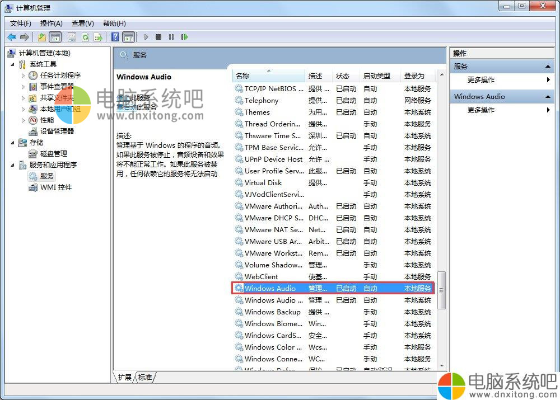Open the 文件(F) menu
Screen dimensions: 560x400
coord(20,23)
